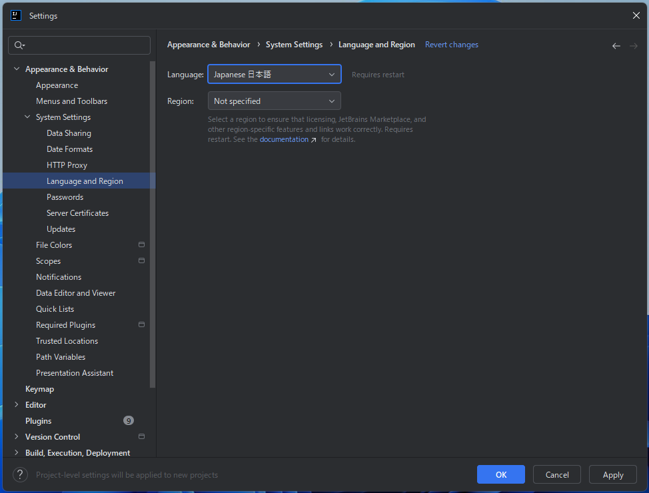Click the project-level icon beside Version Control
The width and height of the screenshot is (649, 493).
click(x=141, y=436)
